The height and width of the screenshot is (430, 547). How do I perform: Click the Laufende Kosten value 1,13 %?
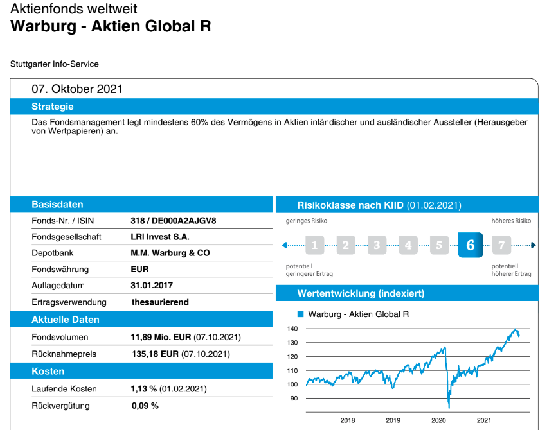click(x=144, y=388)
